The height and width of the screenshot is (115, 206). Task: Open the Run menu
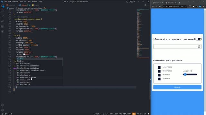pos(29,2)
